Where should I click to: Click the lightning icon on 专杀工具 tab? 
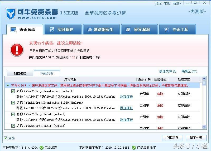tap(166, 30)
